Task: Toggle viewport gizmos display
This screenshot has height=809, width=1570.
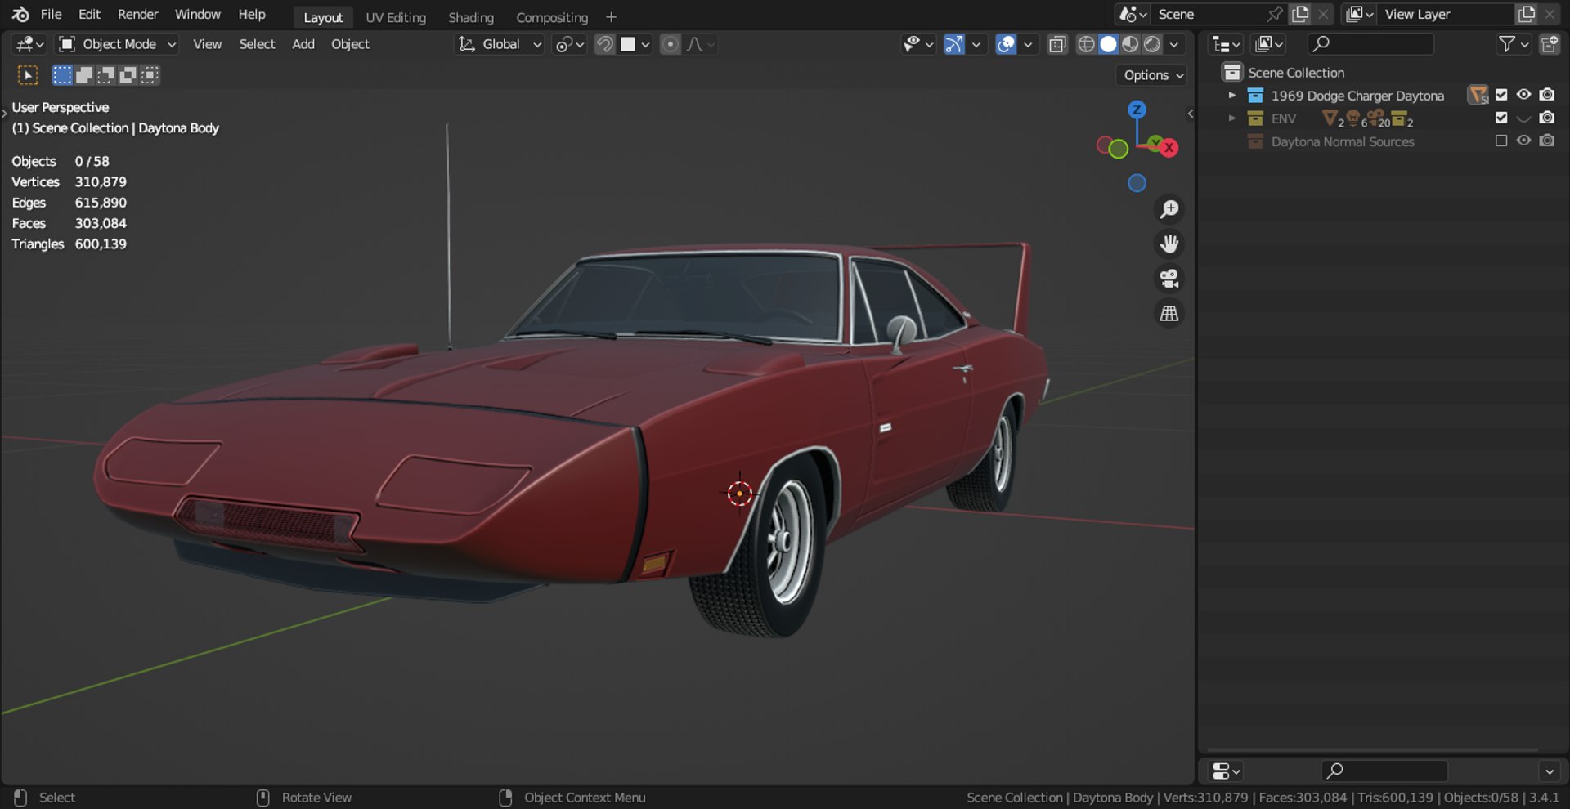Action: (x=953, y=44)
